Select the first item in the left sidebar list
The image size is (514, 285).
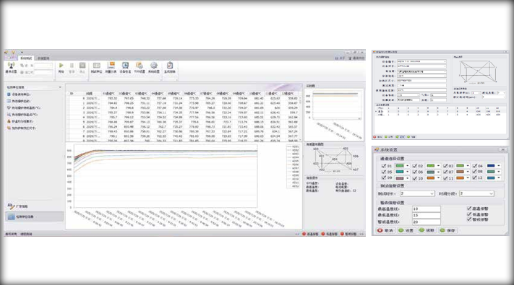click(21, 95)
